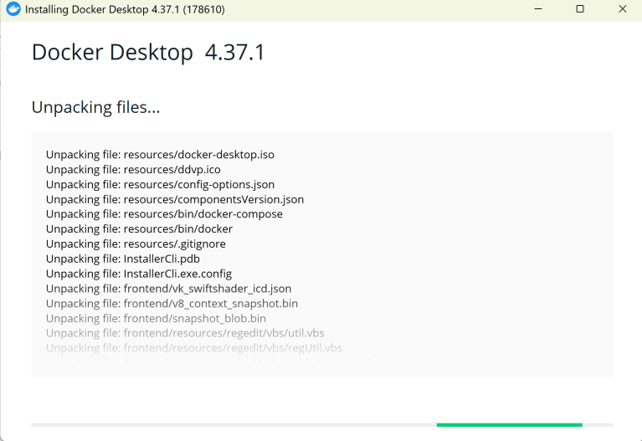Select log line resources/config-options.json
Image resolution: width=642 pixels, height=441 pixels.
point(160,185)
